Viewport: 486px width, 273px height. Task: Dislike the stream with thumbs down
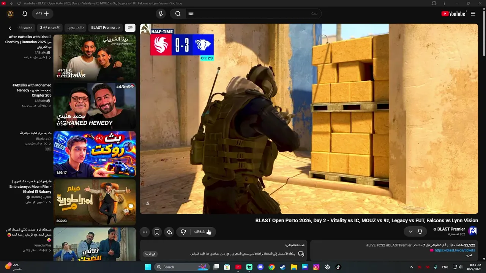pos(183,232)
